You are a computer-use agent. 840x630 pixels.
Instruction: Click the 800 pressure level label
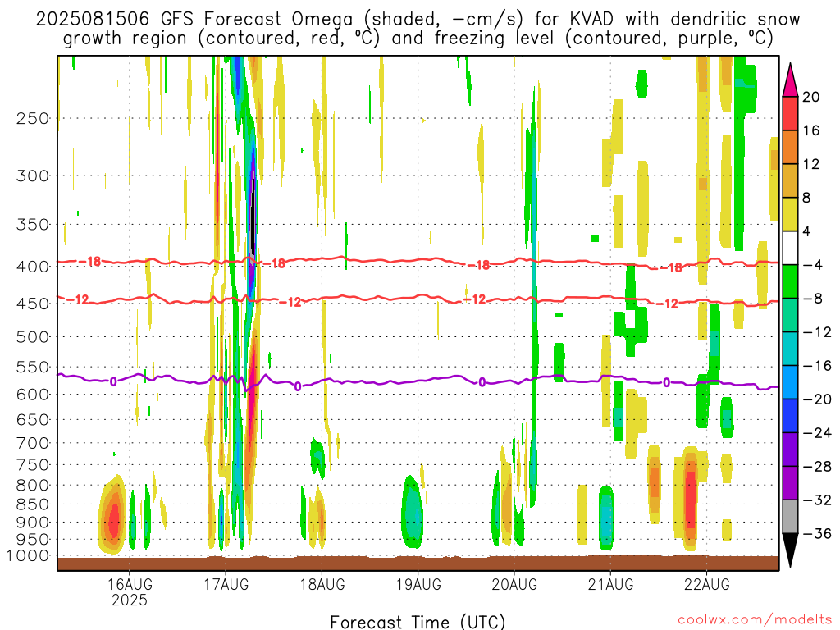pos(33,486)
